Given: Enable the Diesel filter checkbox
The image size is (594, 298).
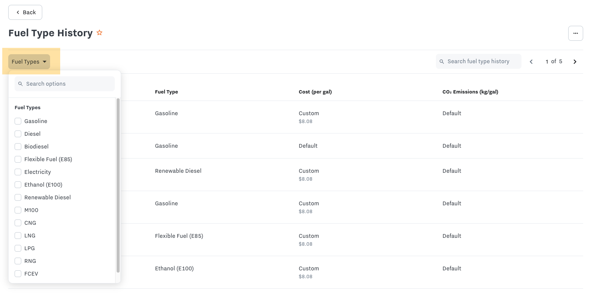Looking at the screenshot, I should tap(18, 134).
